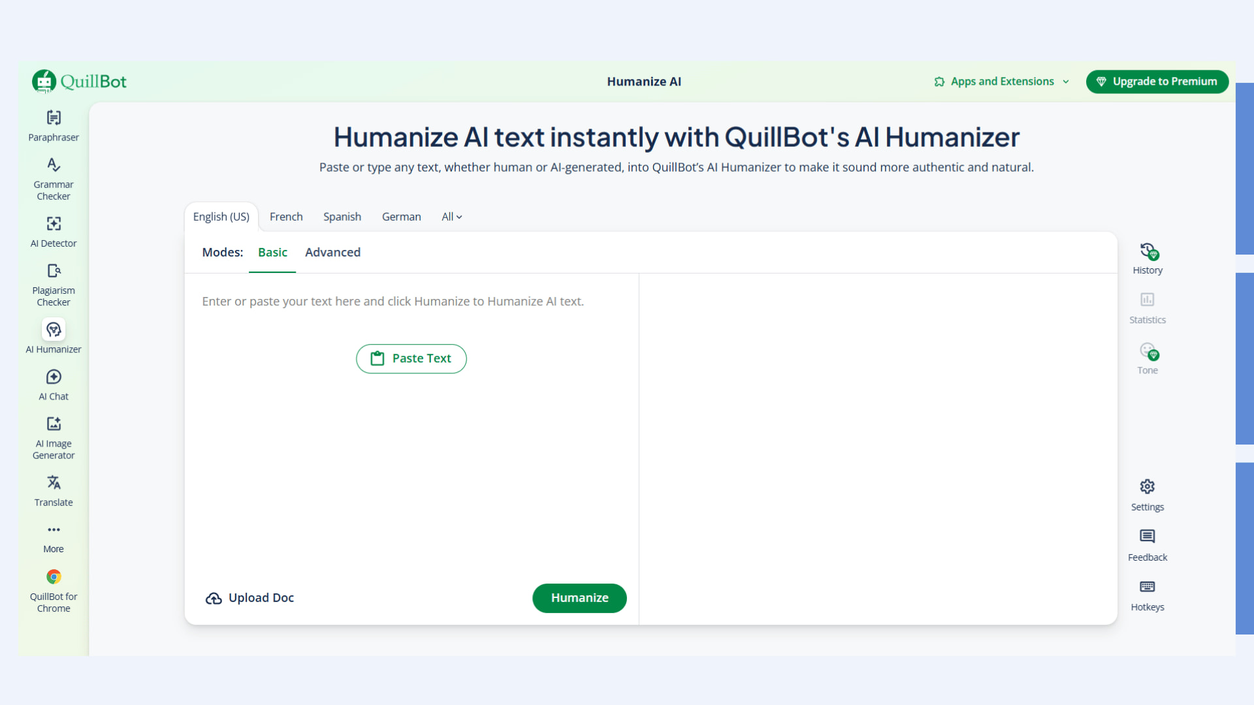The image size is (1254, 705).
Task: Open the AI Detector
Action: tap(53, 232)
